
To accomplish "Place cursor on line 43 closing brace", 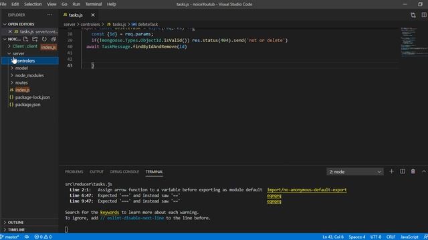I will (x=93, y=65).
